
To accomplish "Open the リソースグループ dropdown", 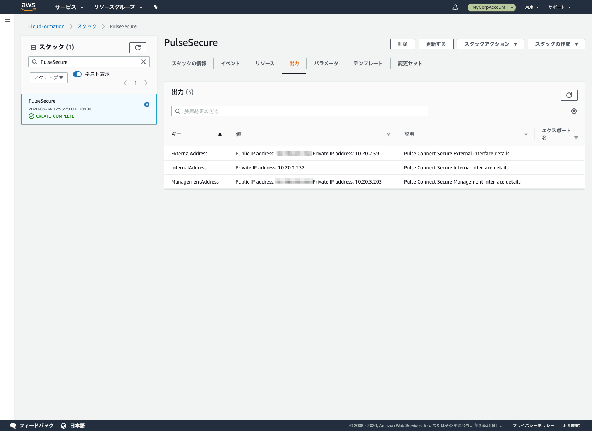I will pos(118,7).
